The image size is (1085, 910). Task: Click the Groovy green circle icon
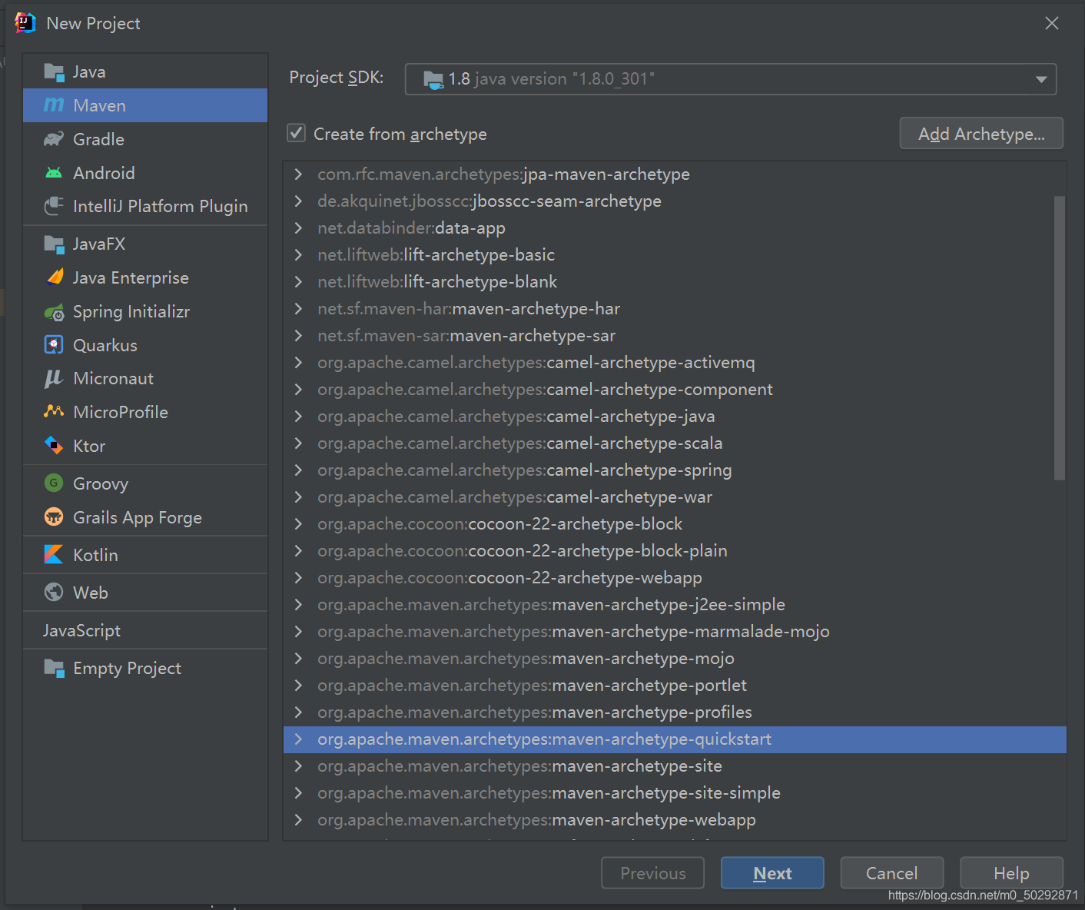click(54, 483)
